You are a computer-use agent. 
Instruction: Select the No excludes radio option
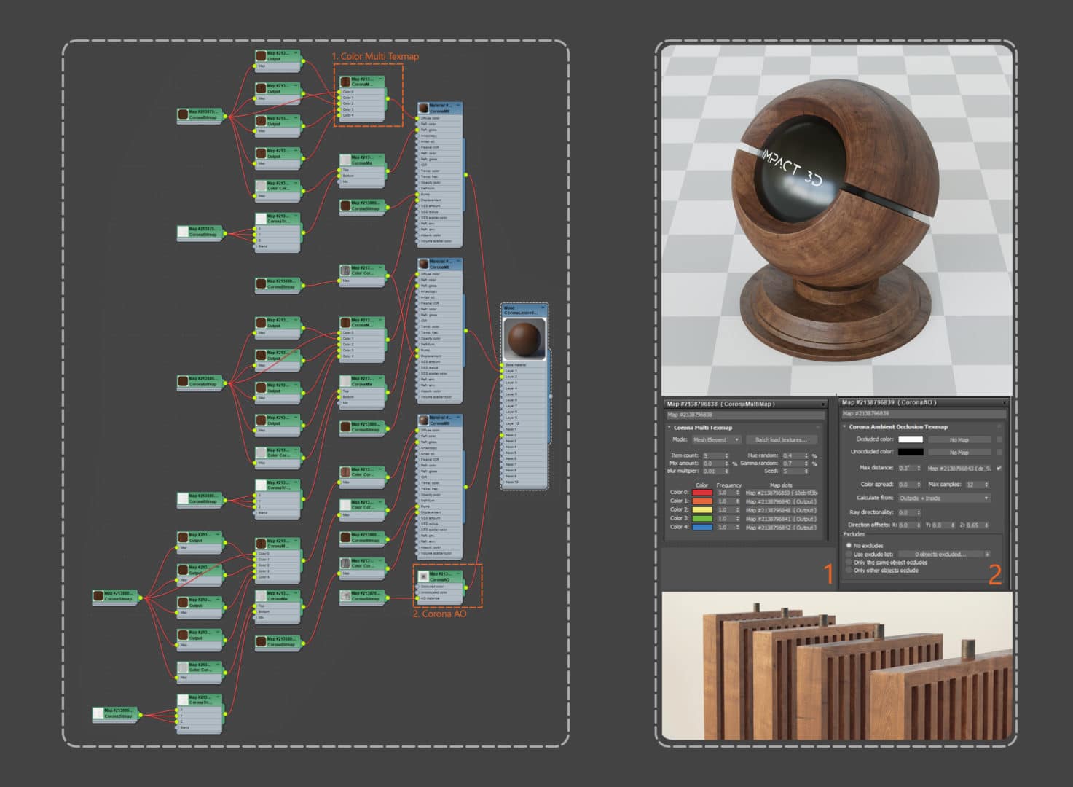point(849,546)
